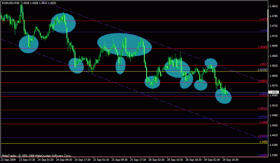280x163 pixels.
Task: Click the 25 Sep 09:30 time label
Action: 120,159
